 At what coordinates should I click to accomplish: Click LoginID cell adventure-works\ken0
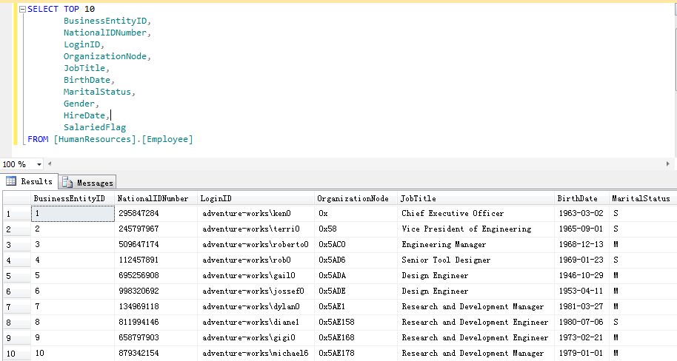(256, 214)
